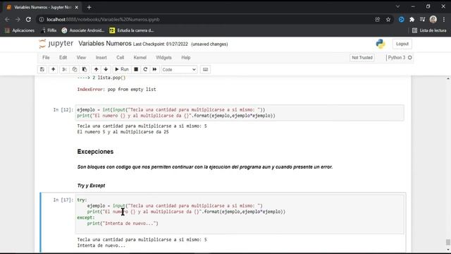451x254 pixels.
Task: Click the kernel idle indicator circle
Action: pos(410,58)
